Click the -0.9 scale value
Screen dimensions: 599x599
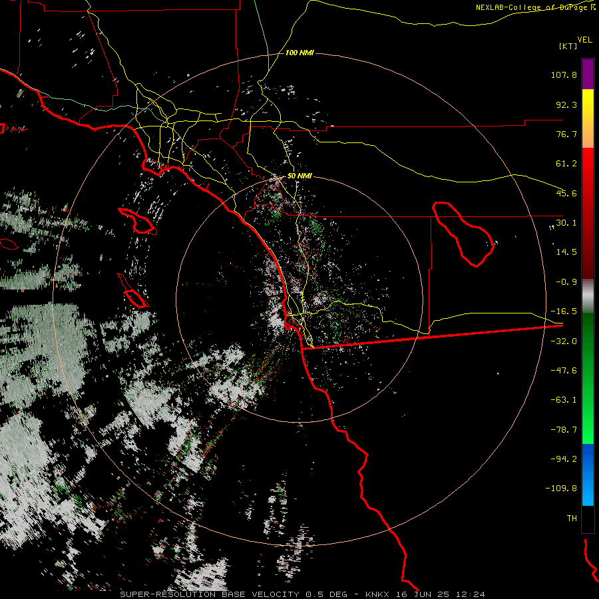566,282
